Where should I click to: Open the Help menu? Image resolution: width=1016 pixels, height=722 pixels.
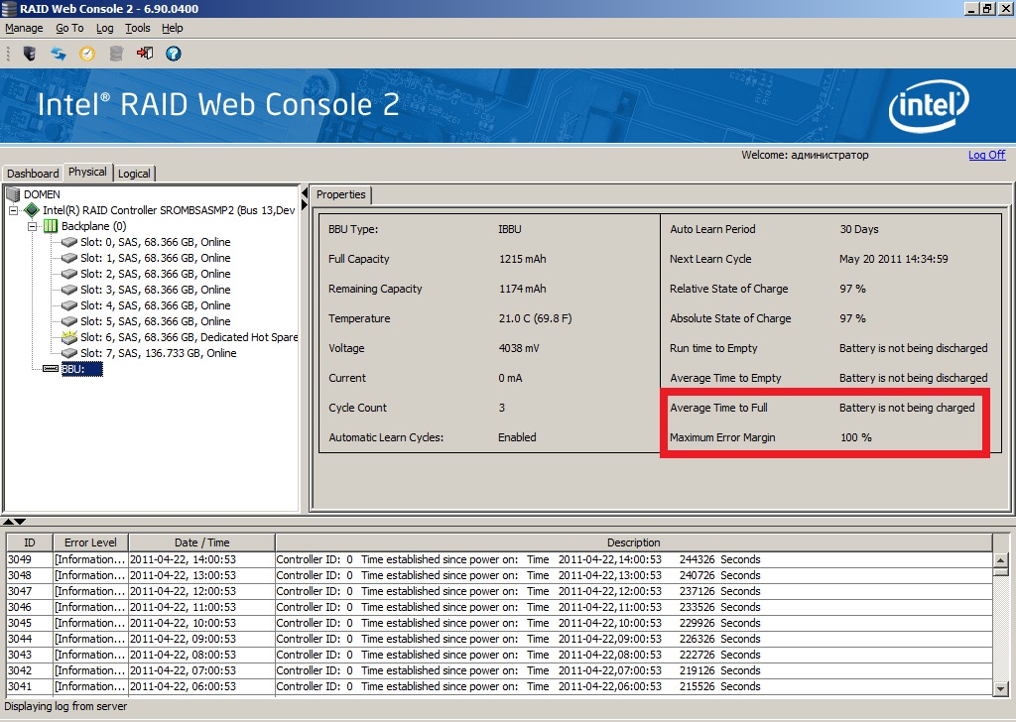173,28
